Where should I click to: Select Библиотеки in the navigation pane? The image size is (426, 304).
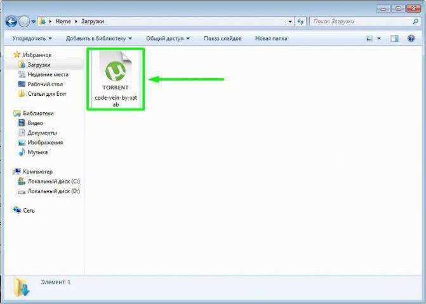tap(38, 114)
